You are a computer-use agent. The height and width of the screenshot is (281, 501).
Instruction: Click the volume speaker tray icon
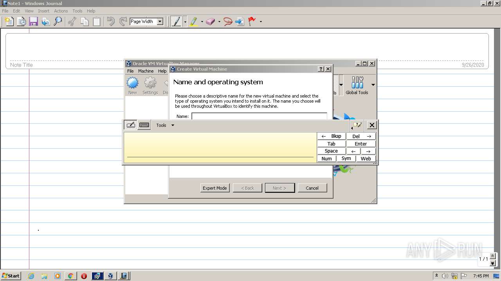pyautogui.click(x=445, y=276)
